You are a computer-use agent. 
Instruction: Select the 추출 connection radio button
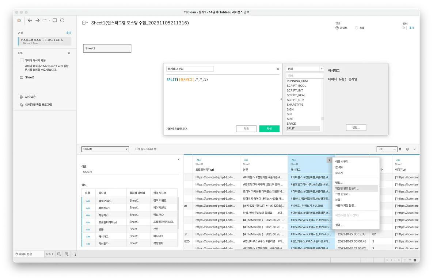357,28
